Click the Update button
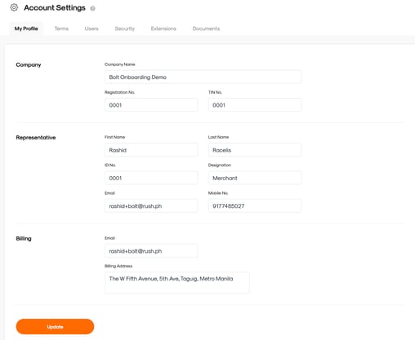The width and height of the screenshot is (415, 340). 55,327
